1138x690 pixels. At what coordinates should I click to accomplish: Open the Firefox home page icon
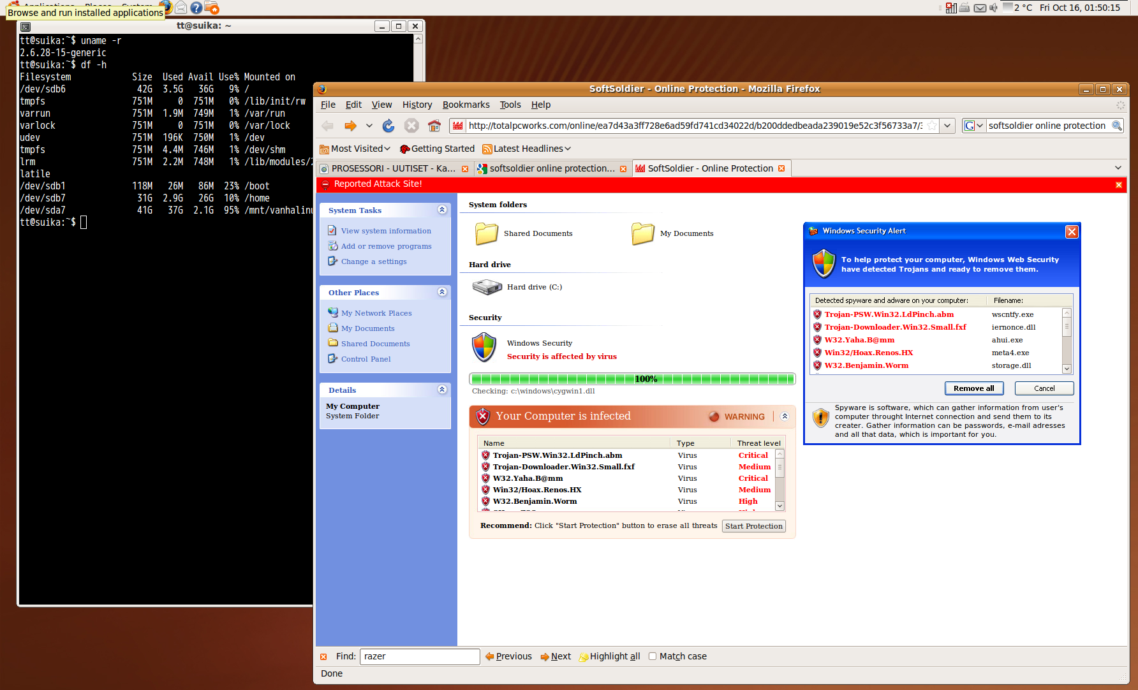(x=434, y=126)
